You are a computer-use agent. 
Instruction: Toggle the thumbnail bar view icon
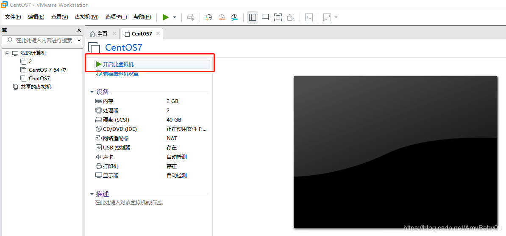coord(265,17)
